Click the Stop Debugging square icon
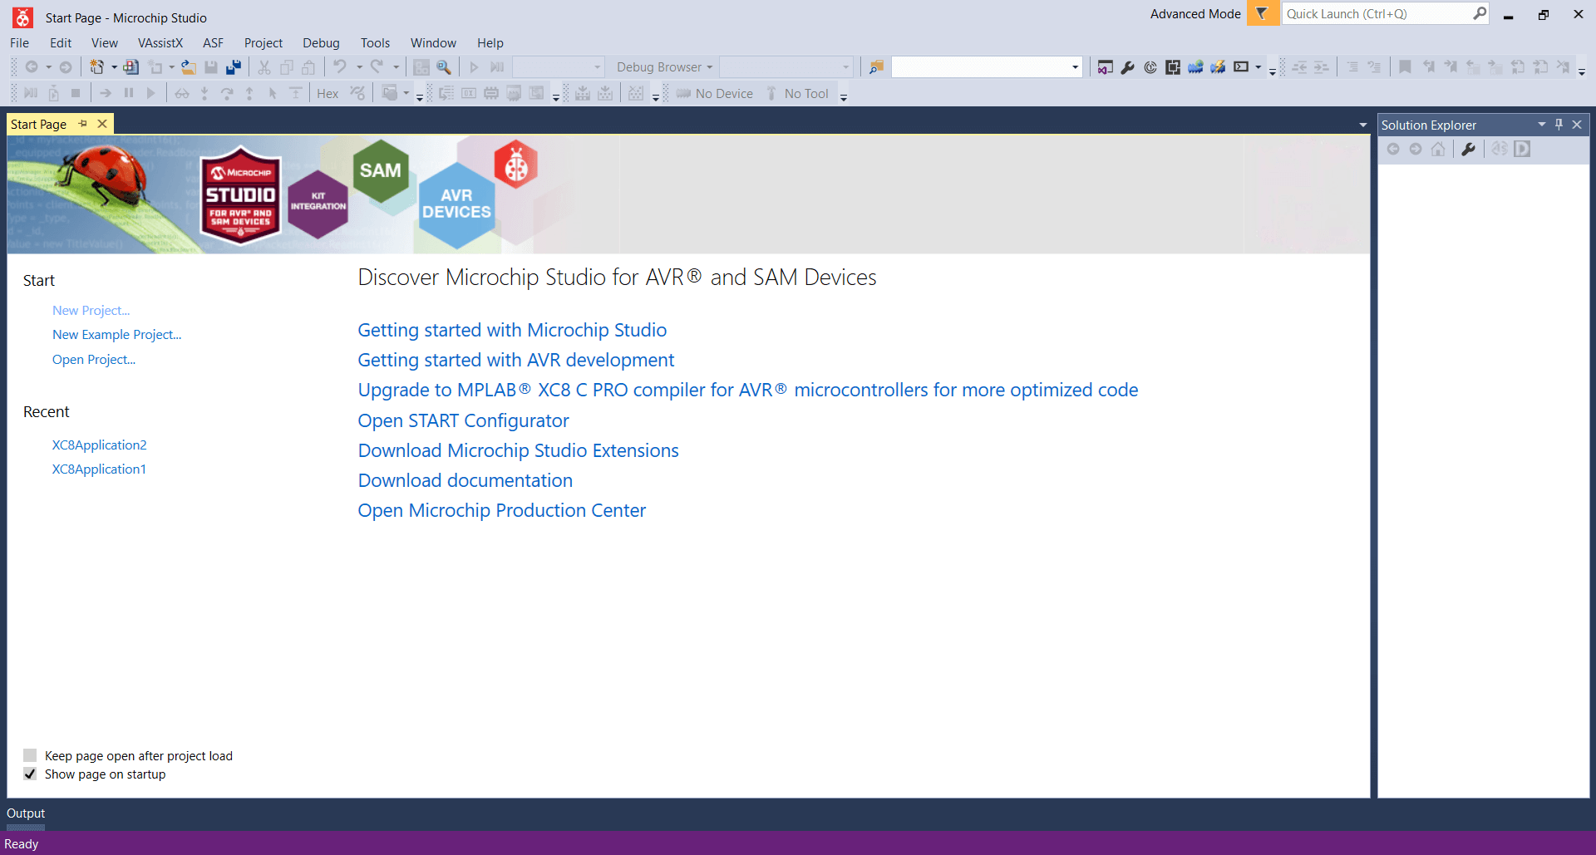The image size is (1596, 855). (x=76, y=94)
